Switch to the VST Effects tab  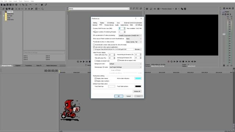139,25
